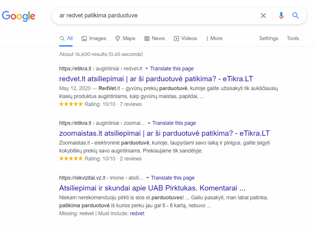Expand the More search categories menu

point(214,38)
